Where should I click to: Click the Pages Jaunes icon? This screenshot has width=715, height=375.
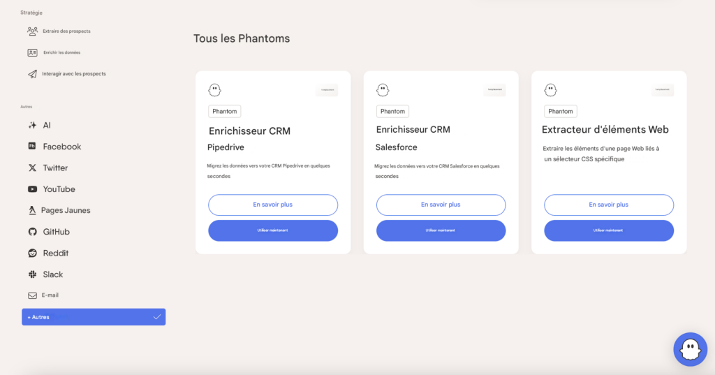tap(32, 210)
